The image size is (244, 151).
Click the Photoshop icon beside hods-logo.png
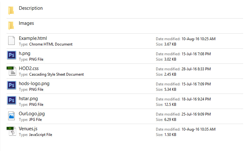(x=12, y=85)
